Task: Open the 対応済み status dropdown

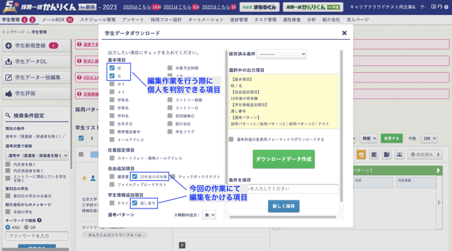Action: [425, 155]
